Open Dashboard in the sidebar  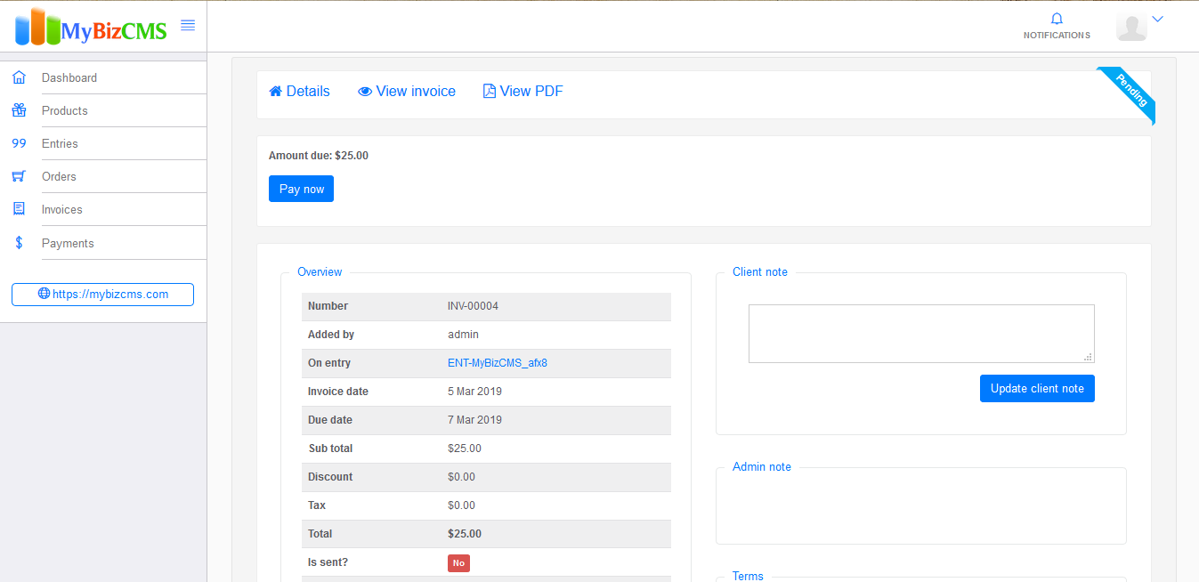click(x=69, y=77)
